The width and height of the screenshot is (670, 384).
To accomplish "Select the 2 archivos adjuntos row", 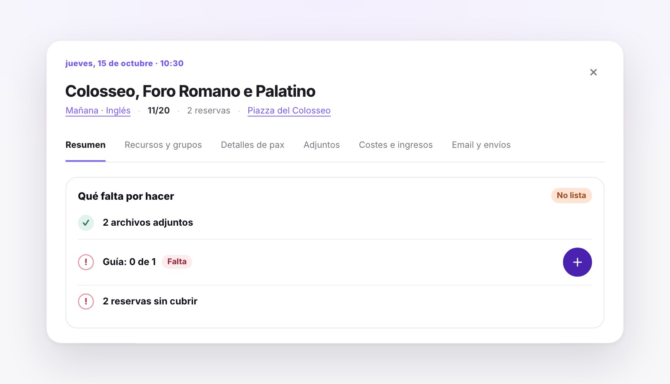I will click(335, 223).
